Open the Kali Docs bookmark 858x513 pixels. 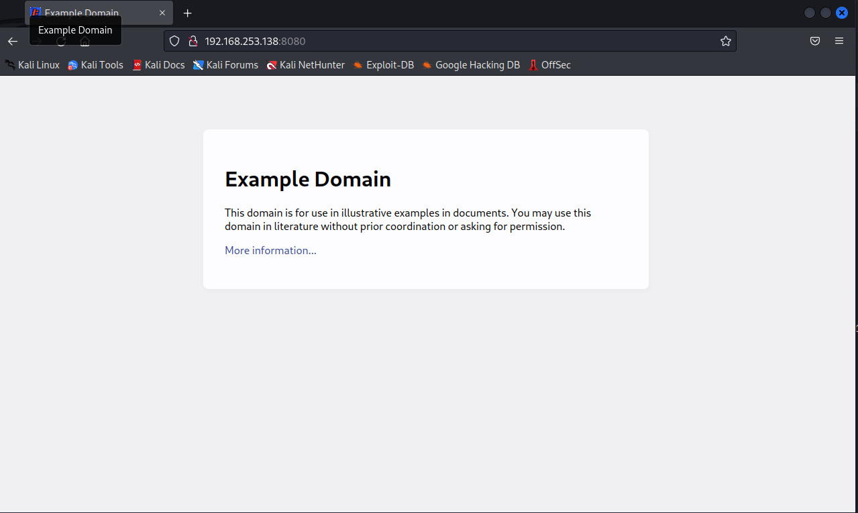158,65
